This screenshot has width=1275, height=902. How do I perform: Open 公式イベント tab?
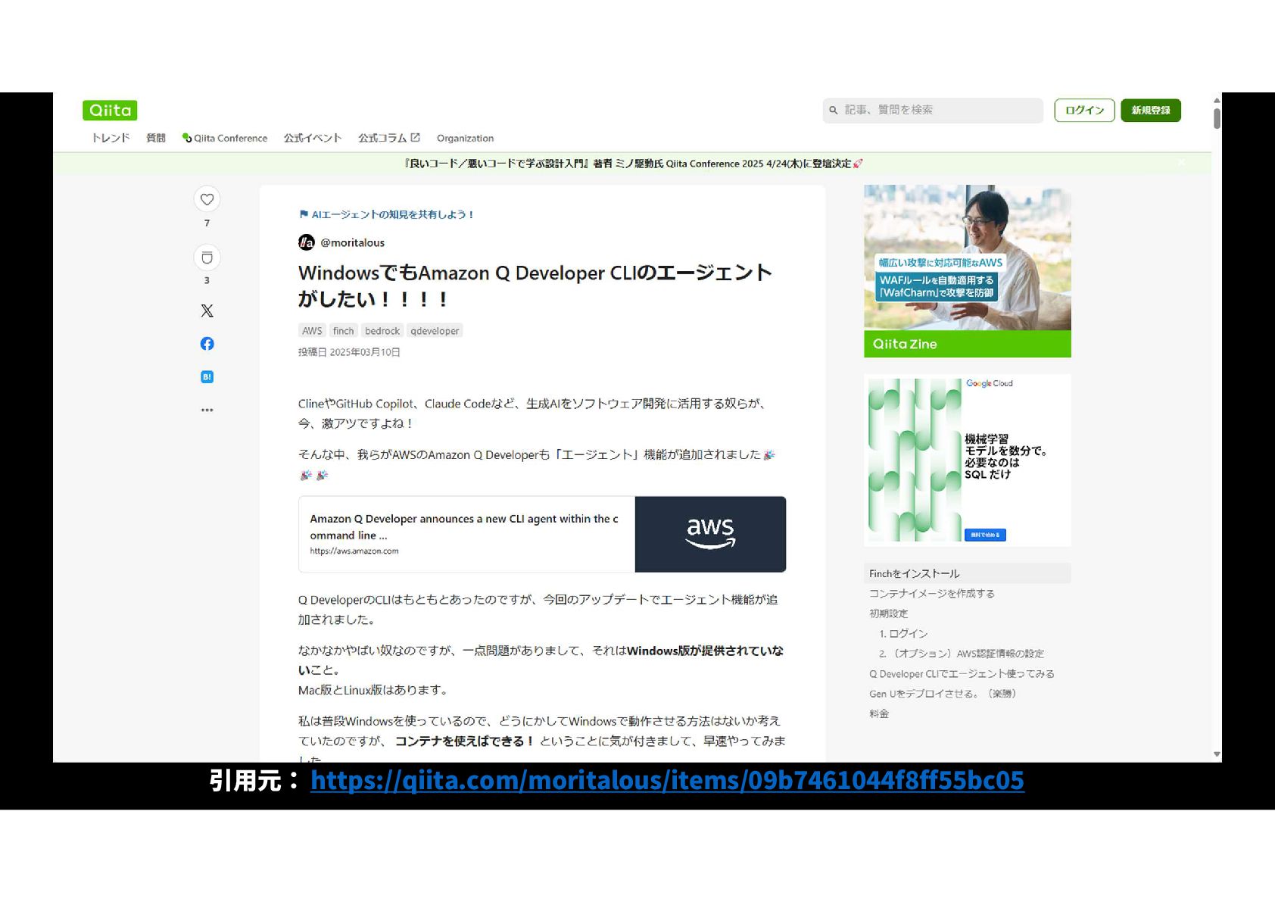(x=313, y=138)
